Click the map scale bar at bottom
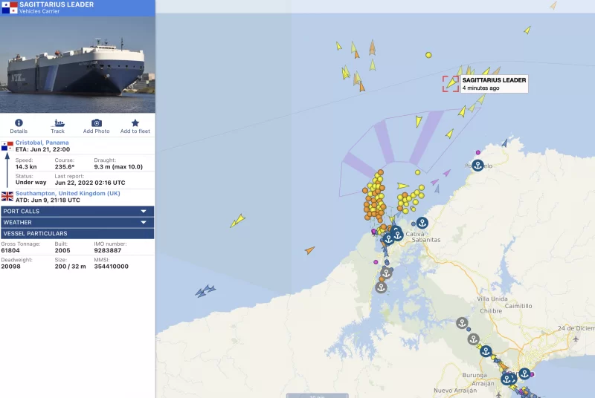595x398 pixels. pos(318,395)
